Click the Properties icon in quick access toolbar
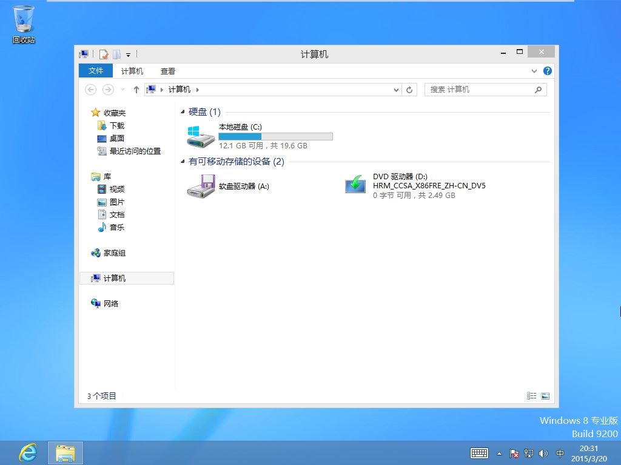 point(104,54)
